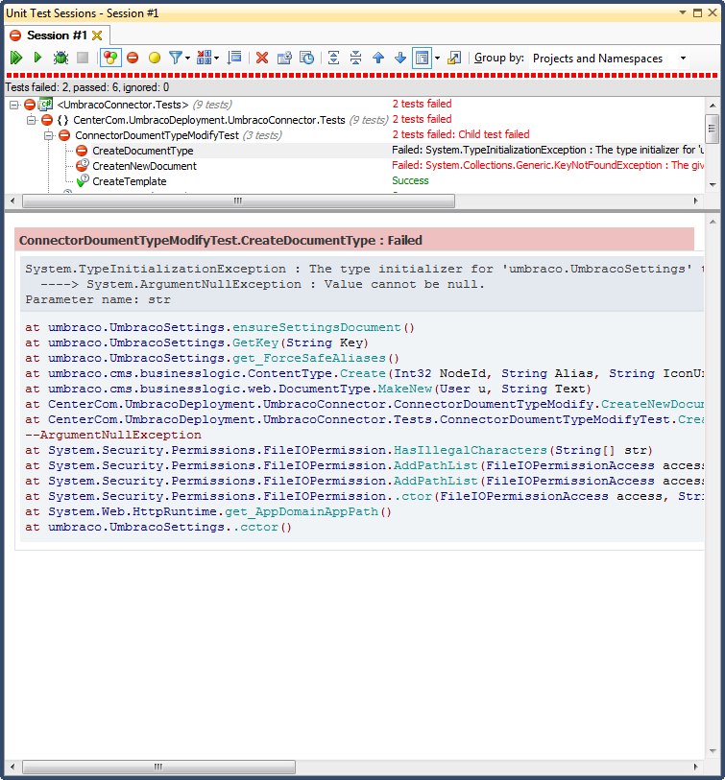
Task: Click KeyNotFoundException failure message text
Action: 547,165
